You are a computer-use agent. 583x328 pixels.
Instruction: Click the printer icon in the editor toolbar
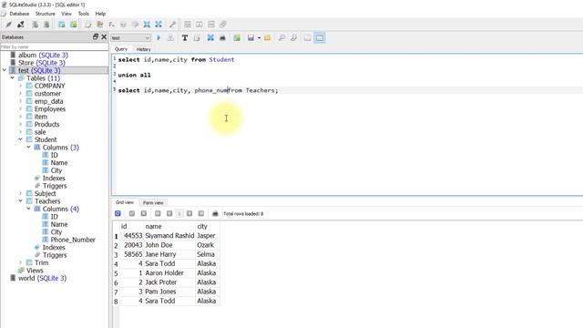[x=222, y=38]
